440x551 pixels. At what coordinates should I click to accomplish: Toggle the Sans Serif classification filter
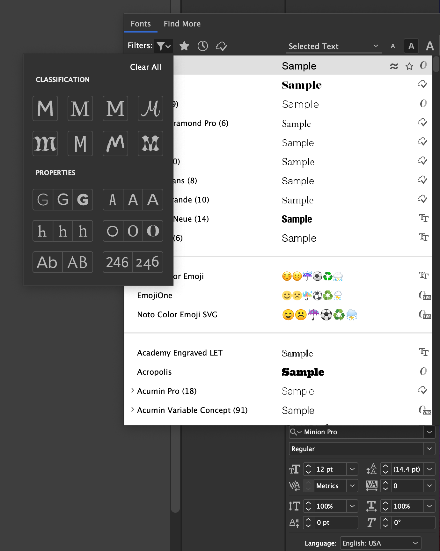click(x=45, y=108)
